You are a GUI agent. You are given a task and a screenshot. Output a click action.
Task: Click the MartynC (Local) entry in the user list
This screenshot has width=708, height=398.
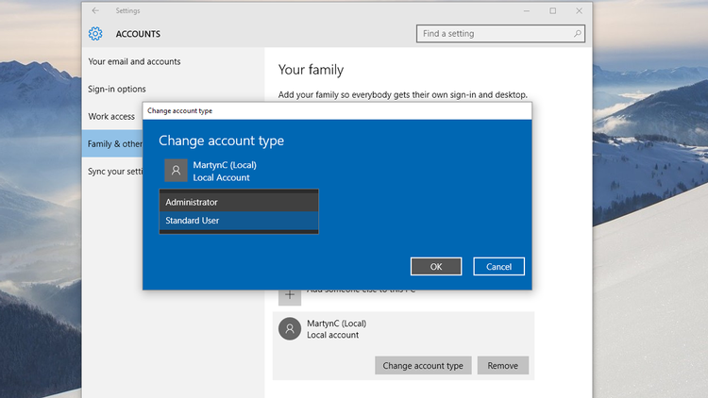coord(404,345)
